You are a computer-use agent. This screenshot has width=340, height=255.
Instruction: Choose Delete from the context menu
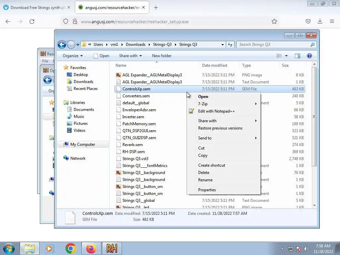point(224,173)
